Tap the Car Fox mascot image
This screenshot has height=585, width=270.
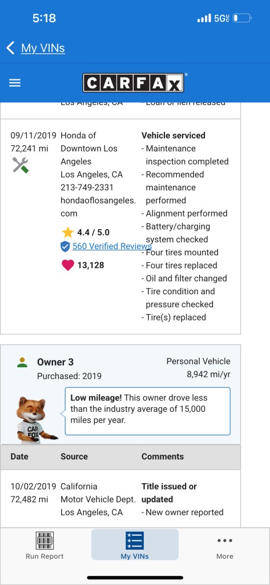tap(35, 420)
